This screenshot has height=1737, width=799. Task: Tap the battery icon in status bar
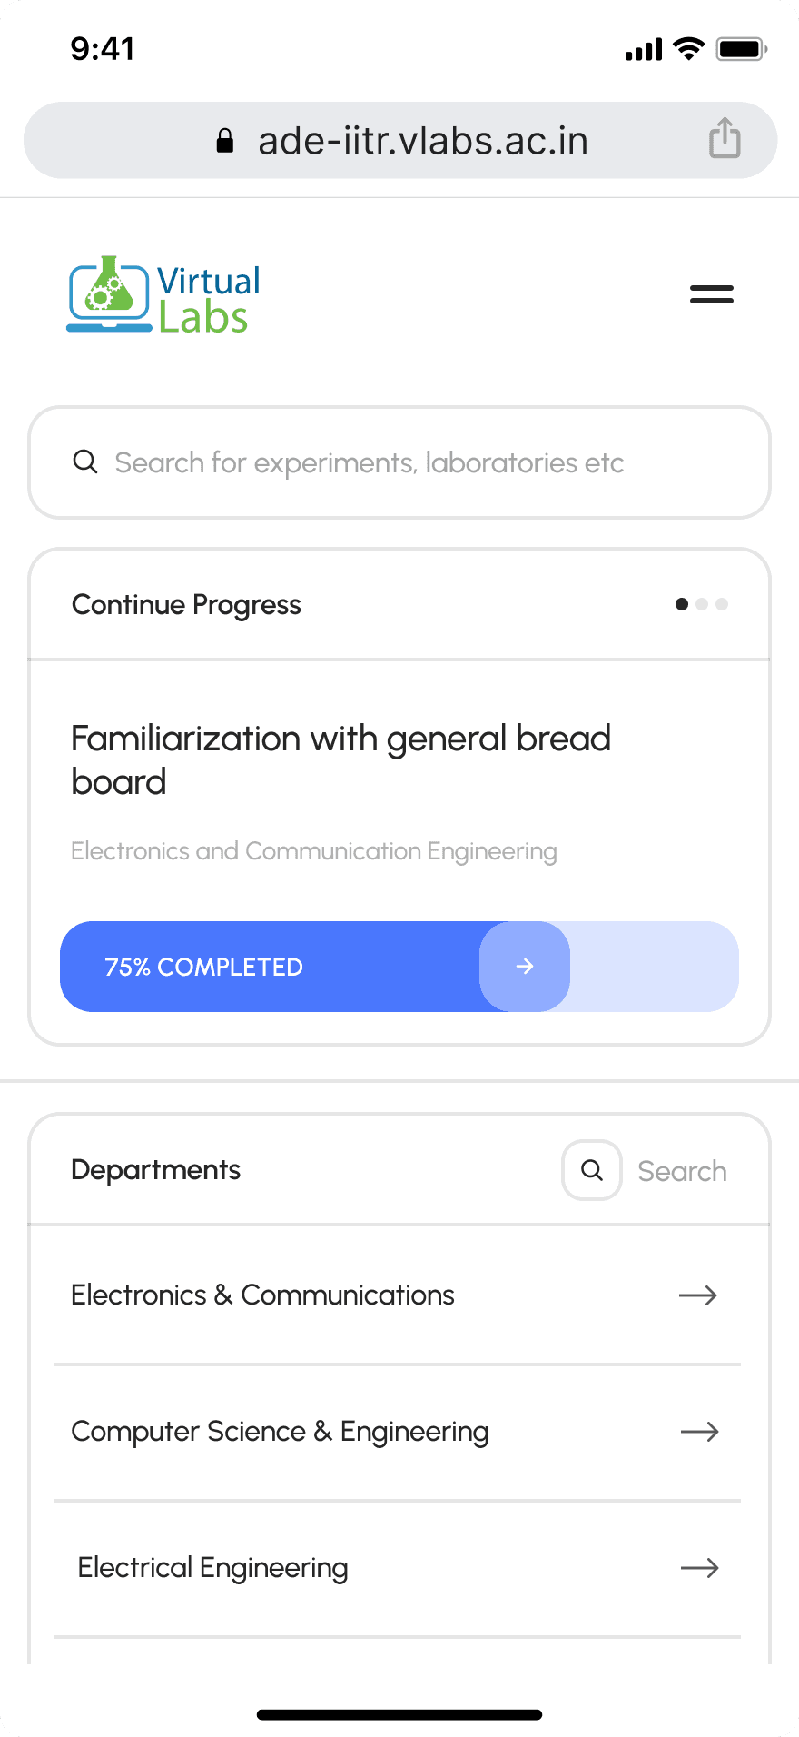point(742,49)
